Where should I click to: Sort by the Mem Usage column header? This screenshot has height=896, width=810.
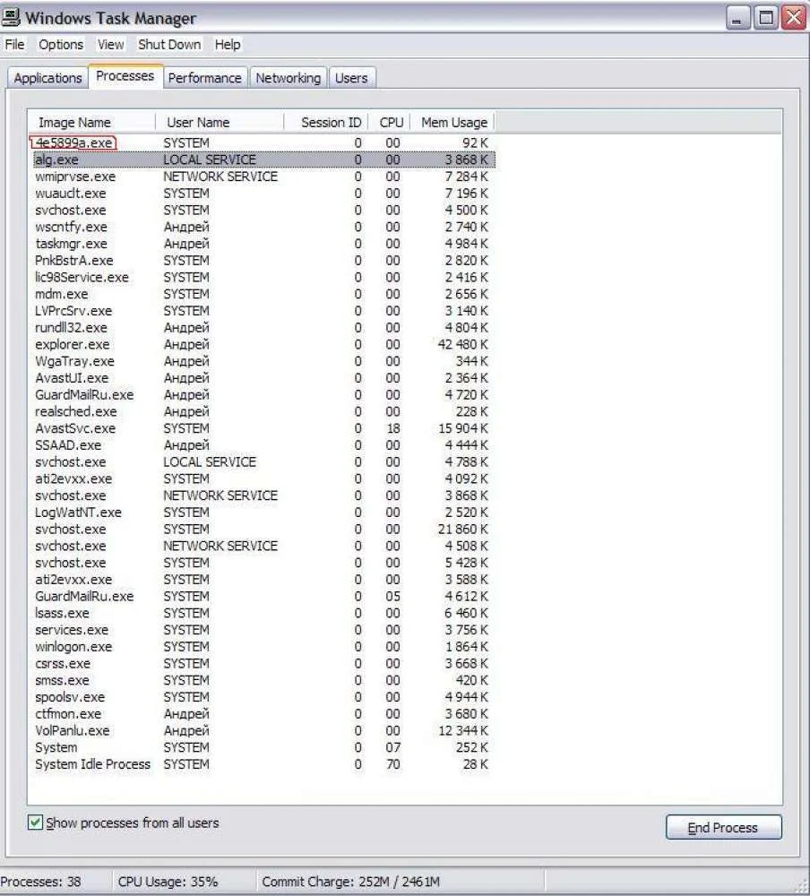452,122
